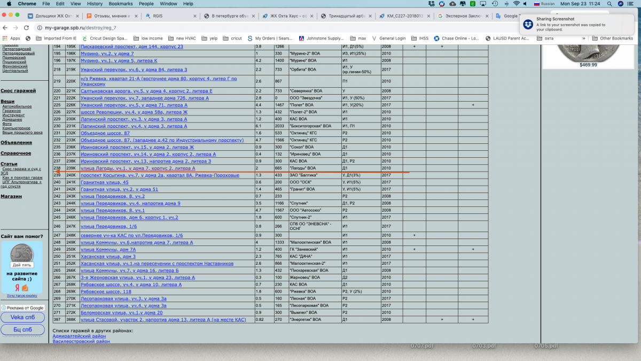Switch to the 'Отзывы, мнения' tab
The image size is (641, 361).
[112, 16]
